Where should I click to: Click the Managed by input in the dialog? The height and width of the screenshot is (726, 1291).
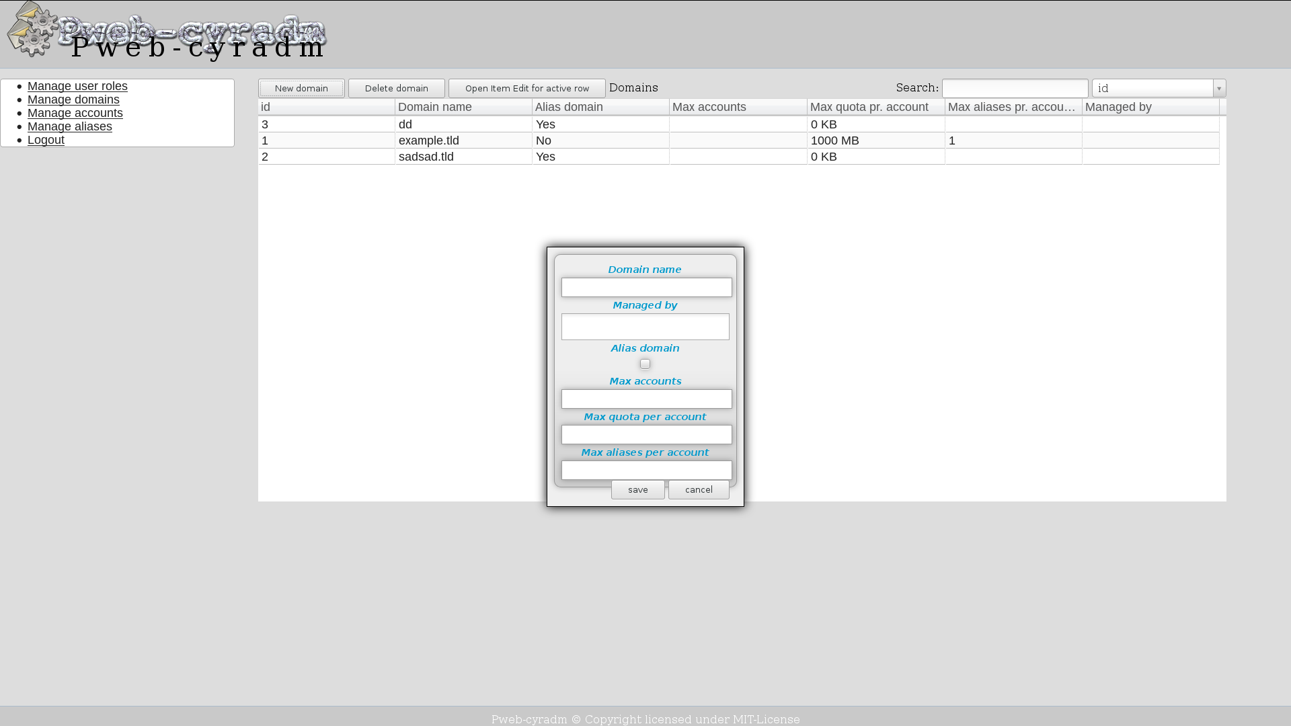click(645, 327)
